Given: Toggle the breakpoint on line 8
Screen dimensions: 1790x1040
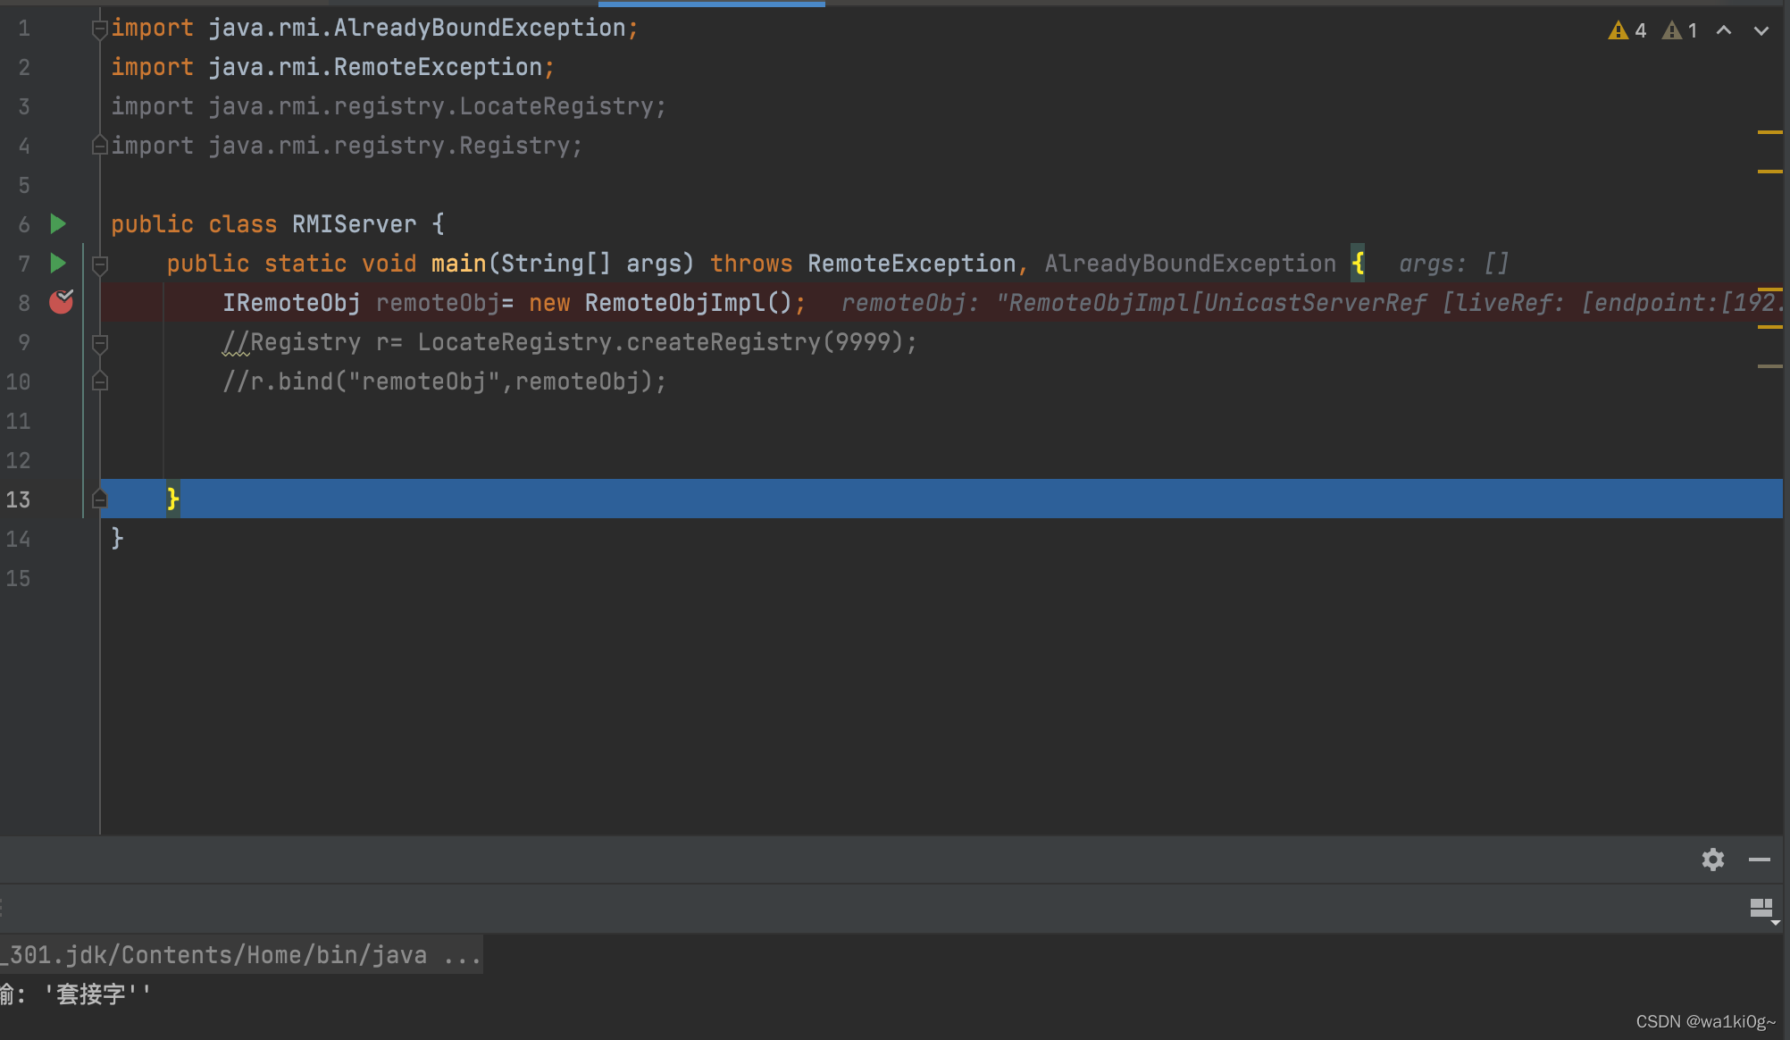Looking at the screenshot, I should [x=61, y=302].
